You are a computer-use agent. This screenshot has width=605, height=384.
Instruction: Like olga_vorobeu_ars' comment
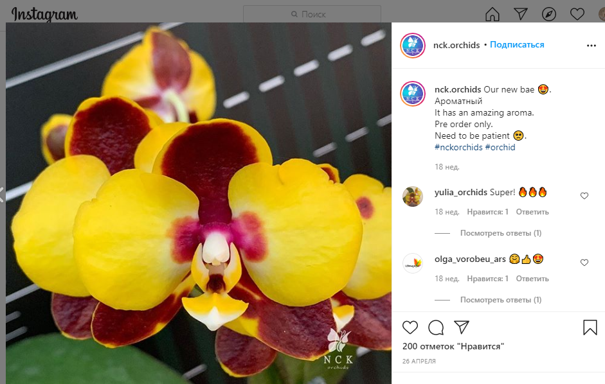(x=584, y=263)
